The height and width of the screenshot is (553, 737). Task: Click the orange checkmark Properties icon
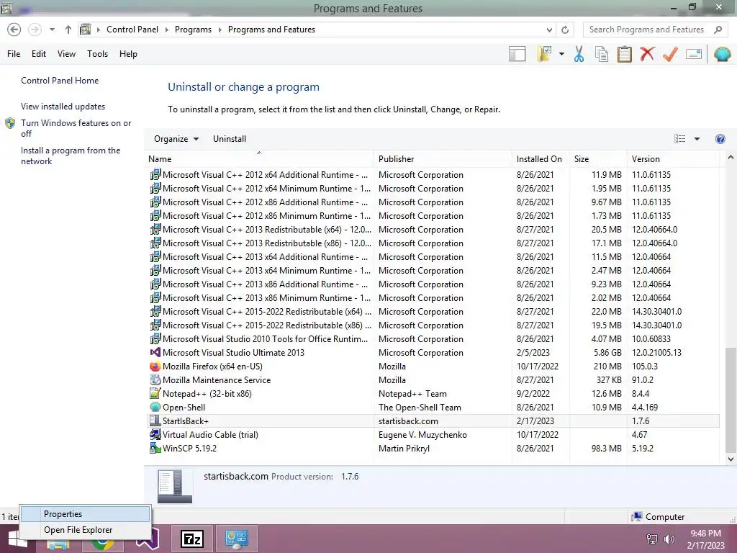click(670, 54)
